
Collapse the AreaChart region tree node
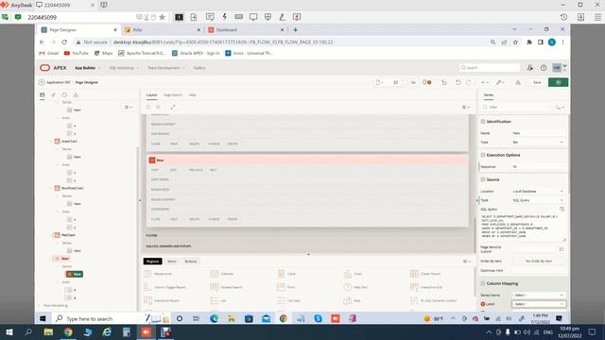pos(51,142)
